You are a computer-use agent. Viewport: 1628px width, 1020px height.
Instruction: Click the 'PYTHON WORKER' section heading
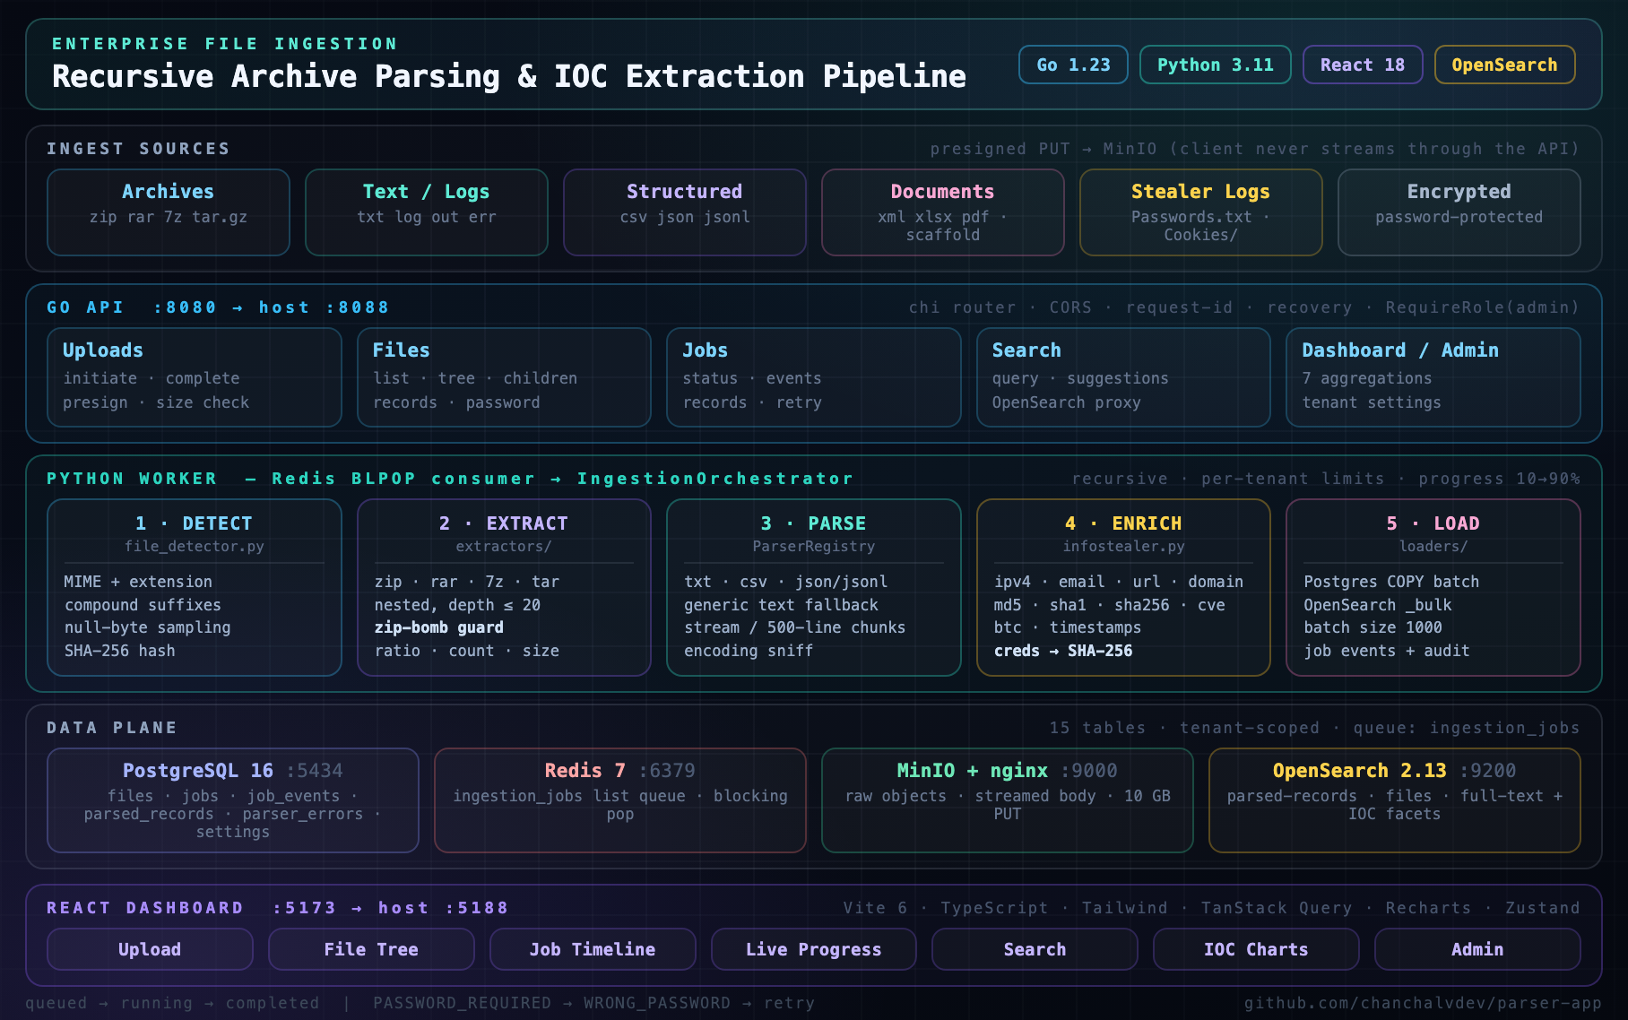132,479
